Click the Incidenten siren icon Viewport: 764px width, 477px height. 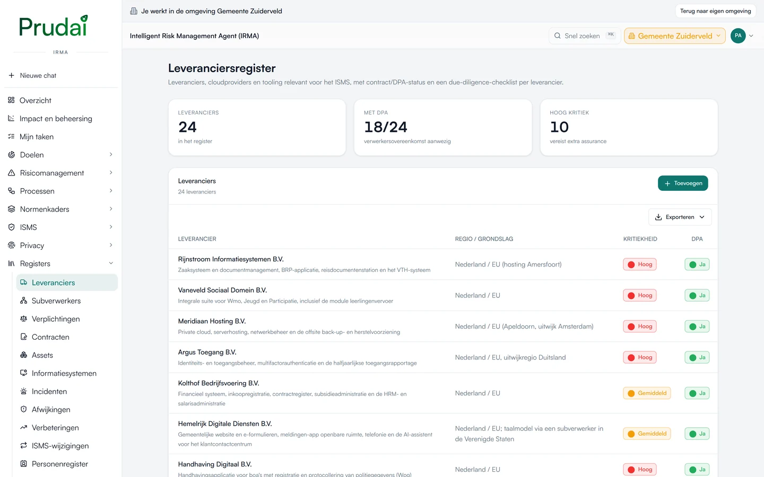[x=23, y=391]
